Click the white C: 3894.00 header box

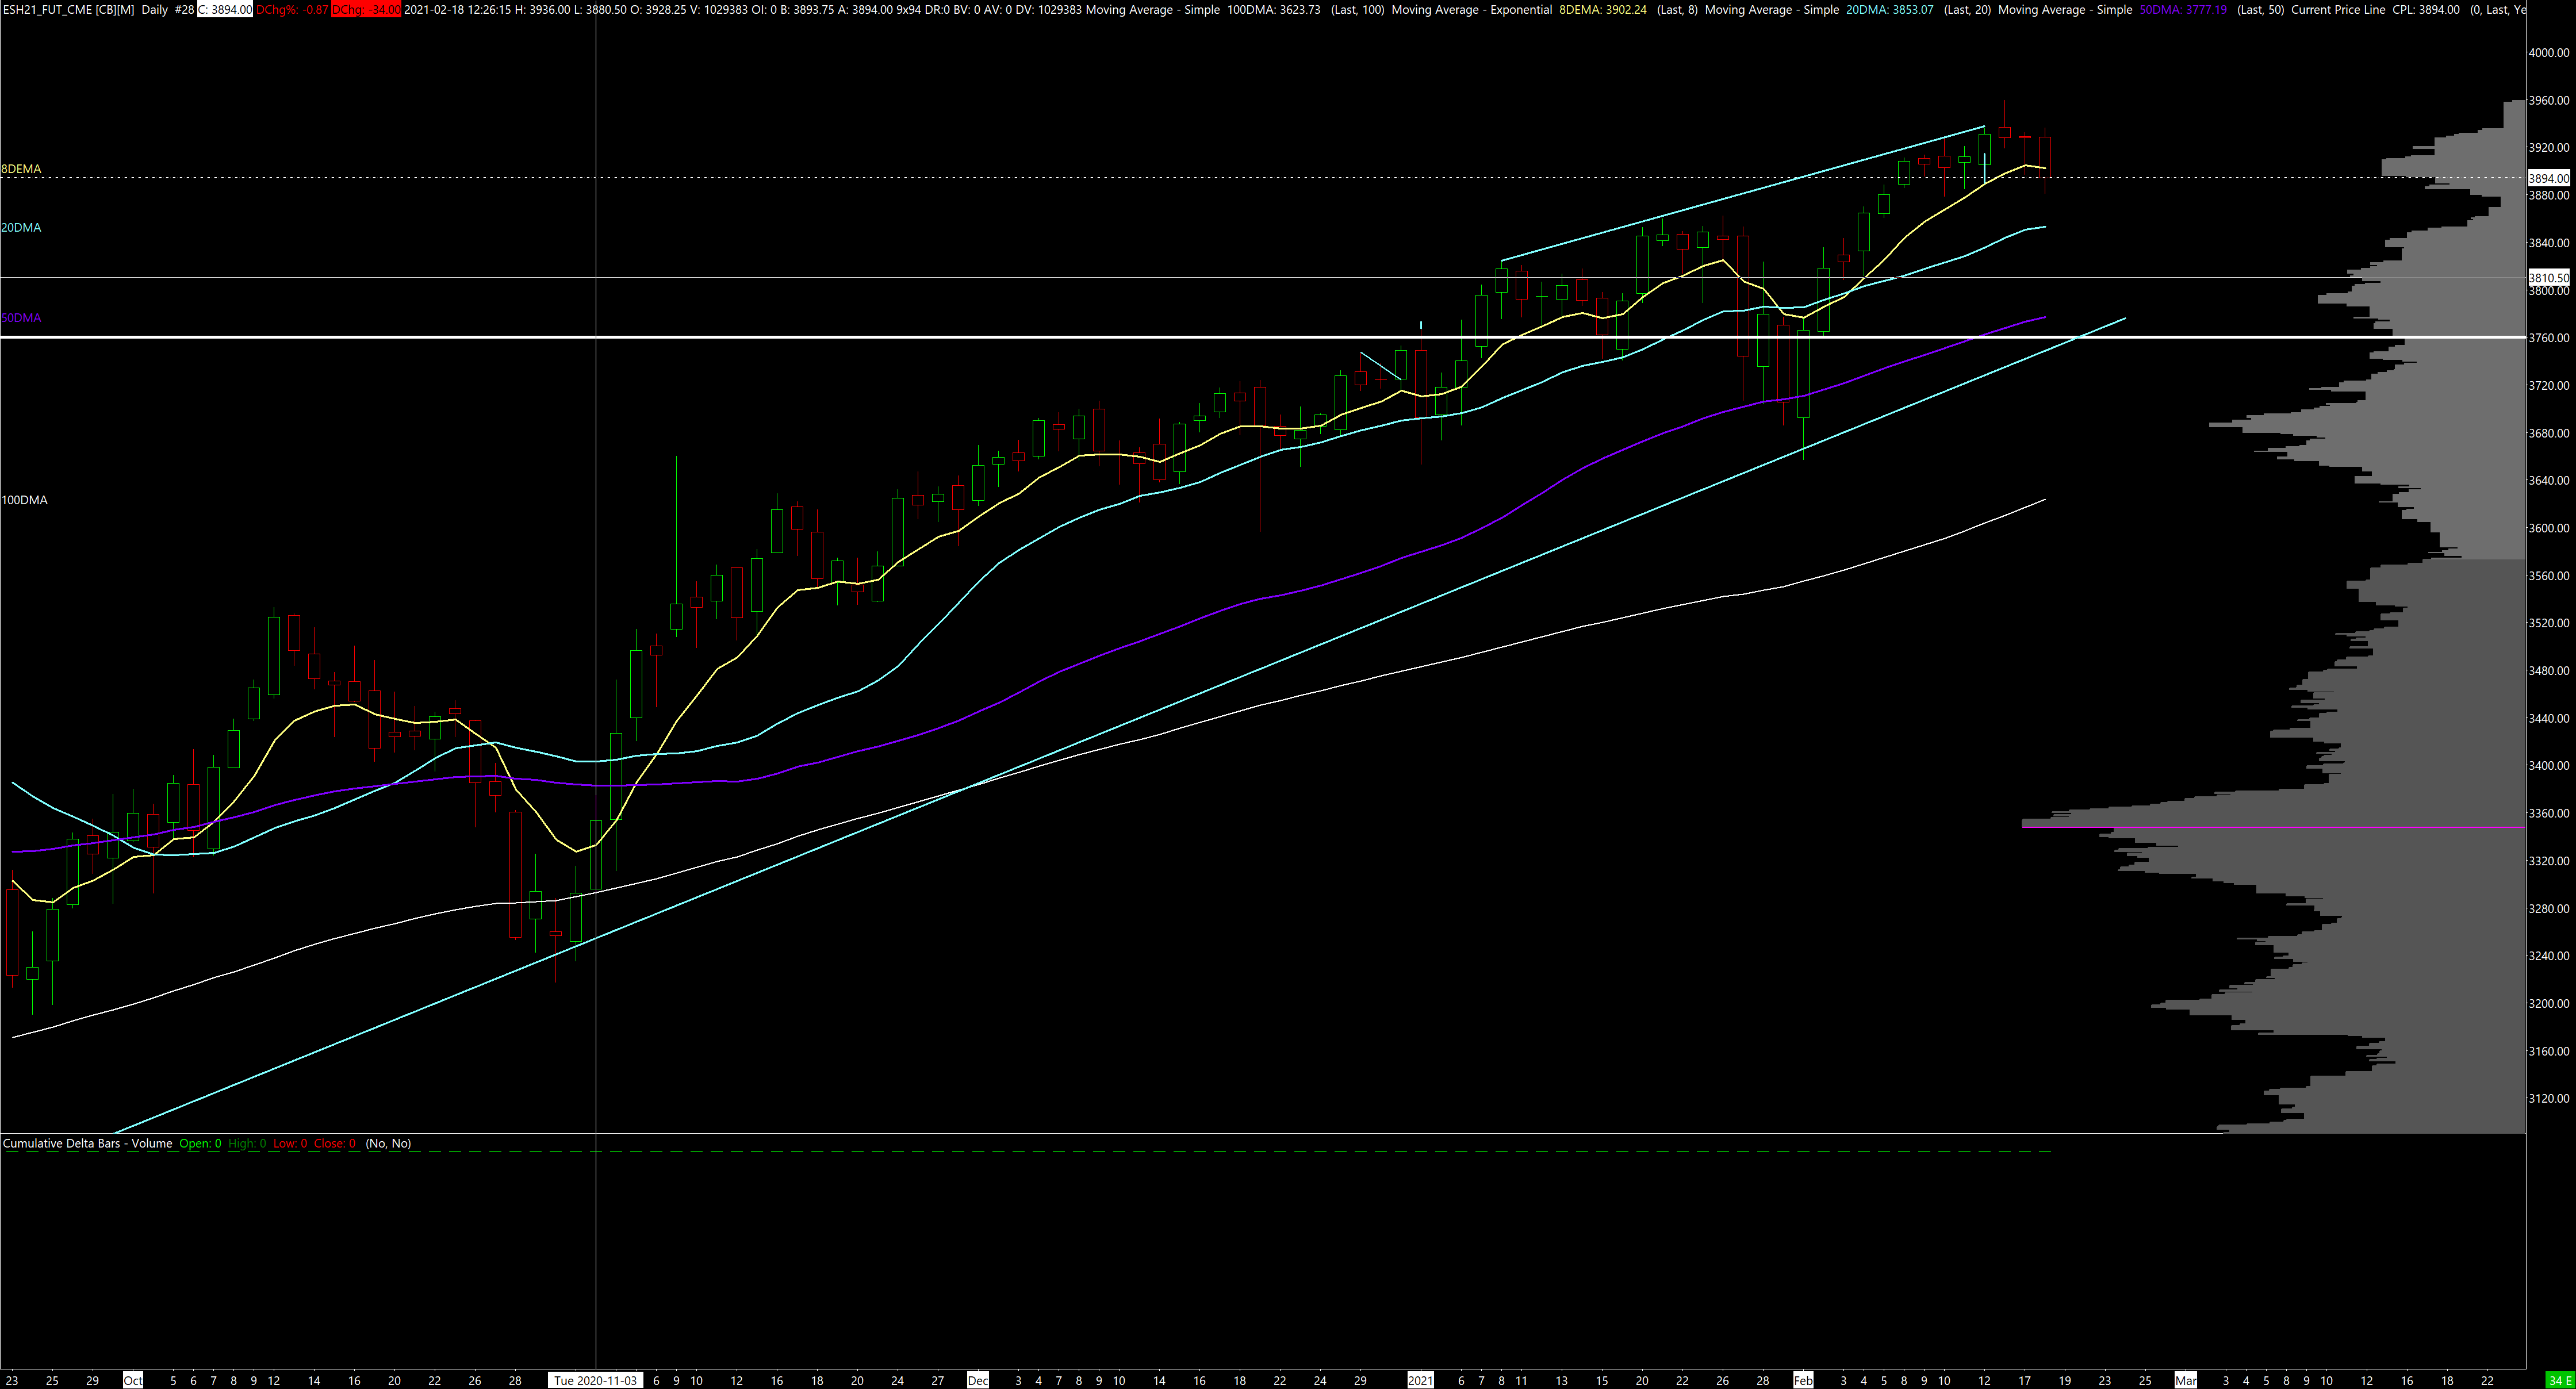(224, 9)
